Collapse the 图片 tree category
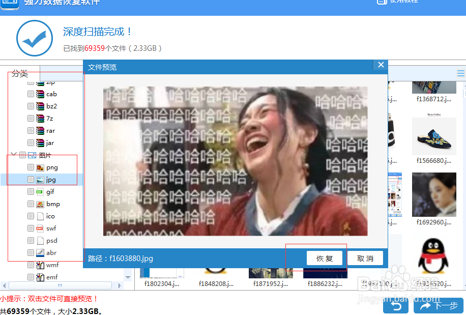The width and height of the screenshot is (466, 315). [13, 154]
